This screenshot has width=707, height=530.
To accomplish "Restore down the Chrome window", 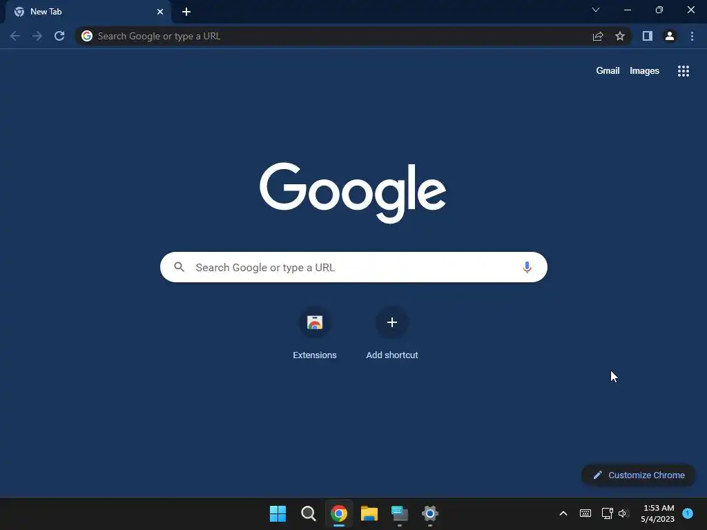I will [659, 10].
